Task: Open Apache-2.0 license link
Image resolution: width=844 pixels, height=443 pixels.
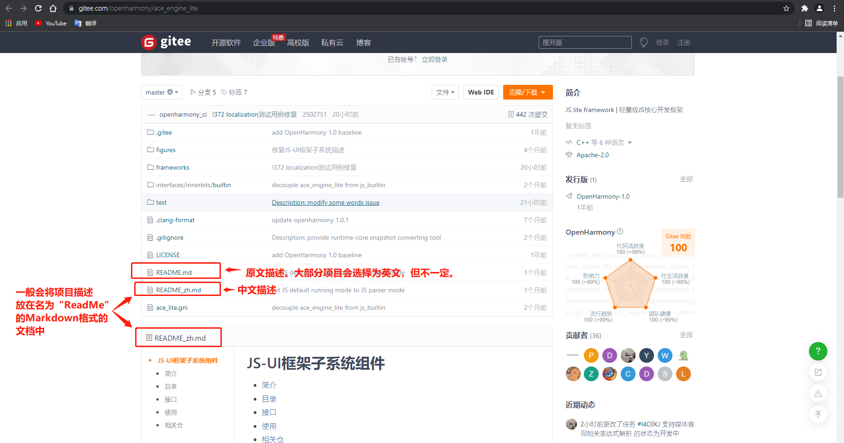Action: click(593, 155)
